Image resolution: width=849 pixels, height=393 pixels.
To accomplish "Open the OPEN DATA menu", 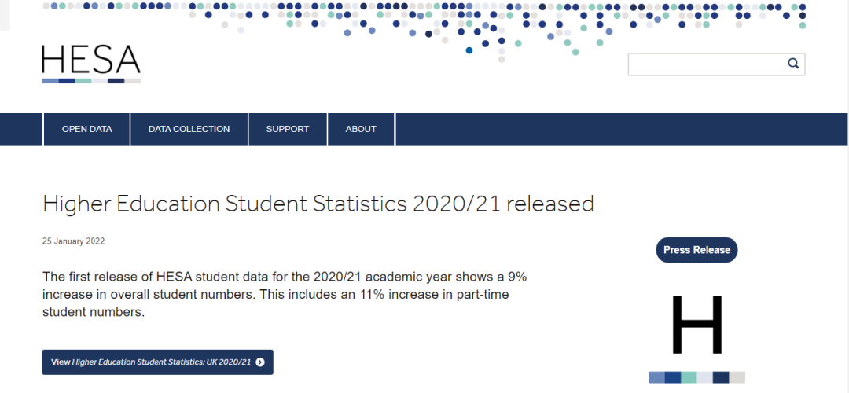I will click(87, 130).
